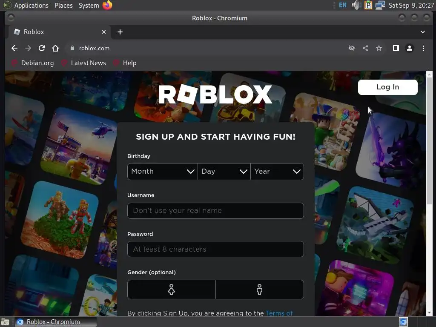This screenshot has width=436, height=327.
Task: Expand tab search chevron
Action: (423, 32)
